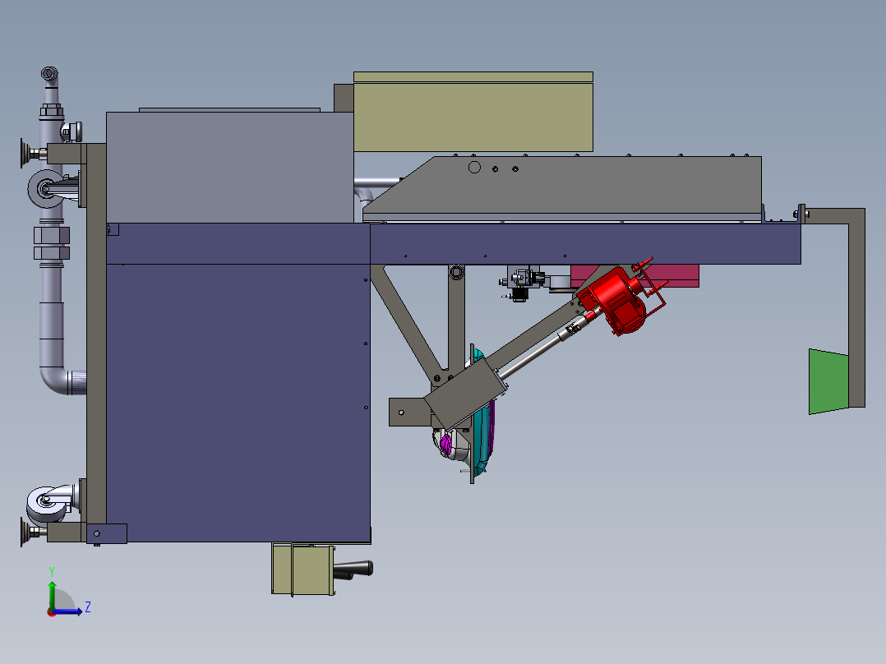This screenshot has height=664, width=886.
Task: Select the lower black leveling foot
Action: tap(26, 533)
